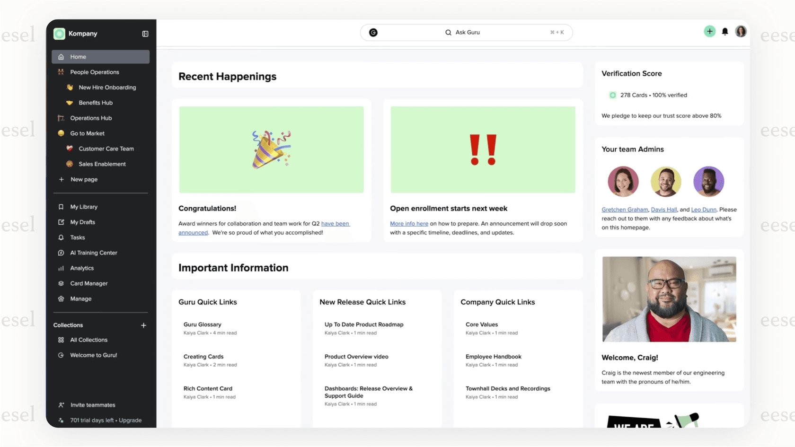Switch to the Benefits Hub page
The width and height of the screenshot is (795, 447).
(x=96, y=103)
